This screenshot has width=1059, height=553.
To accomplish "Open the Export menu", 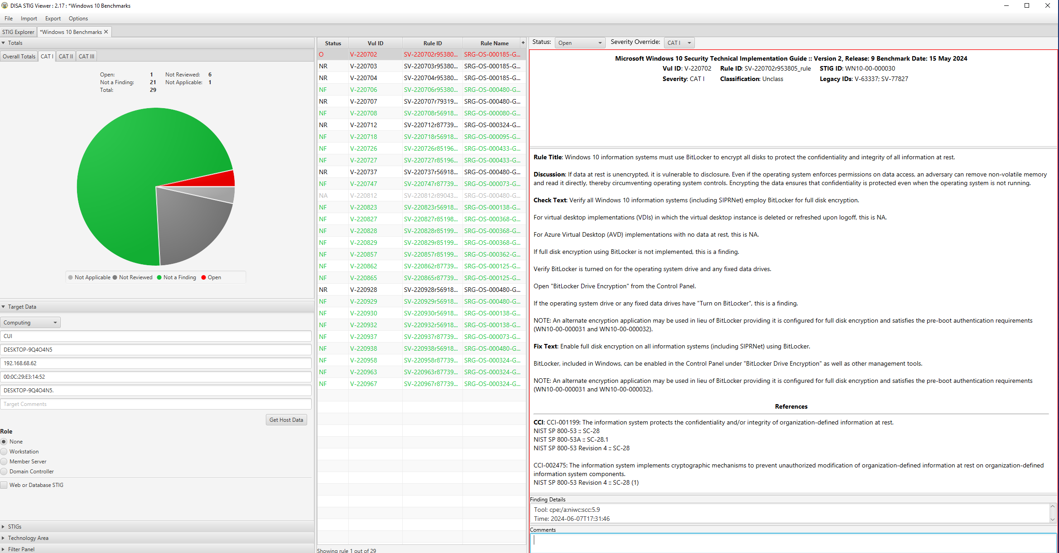I will click(x=53, y=19).
